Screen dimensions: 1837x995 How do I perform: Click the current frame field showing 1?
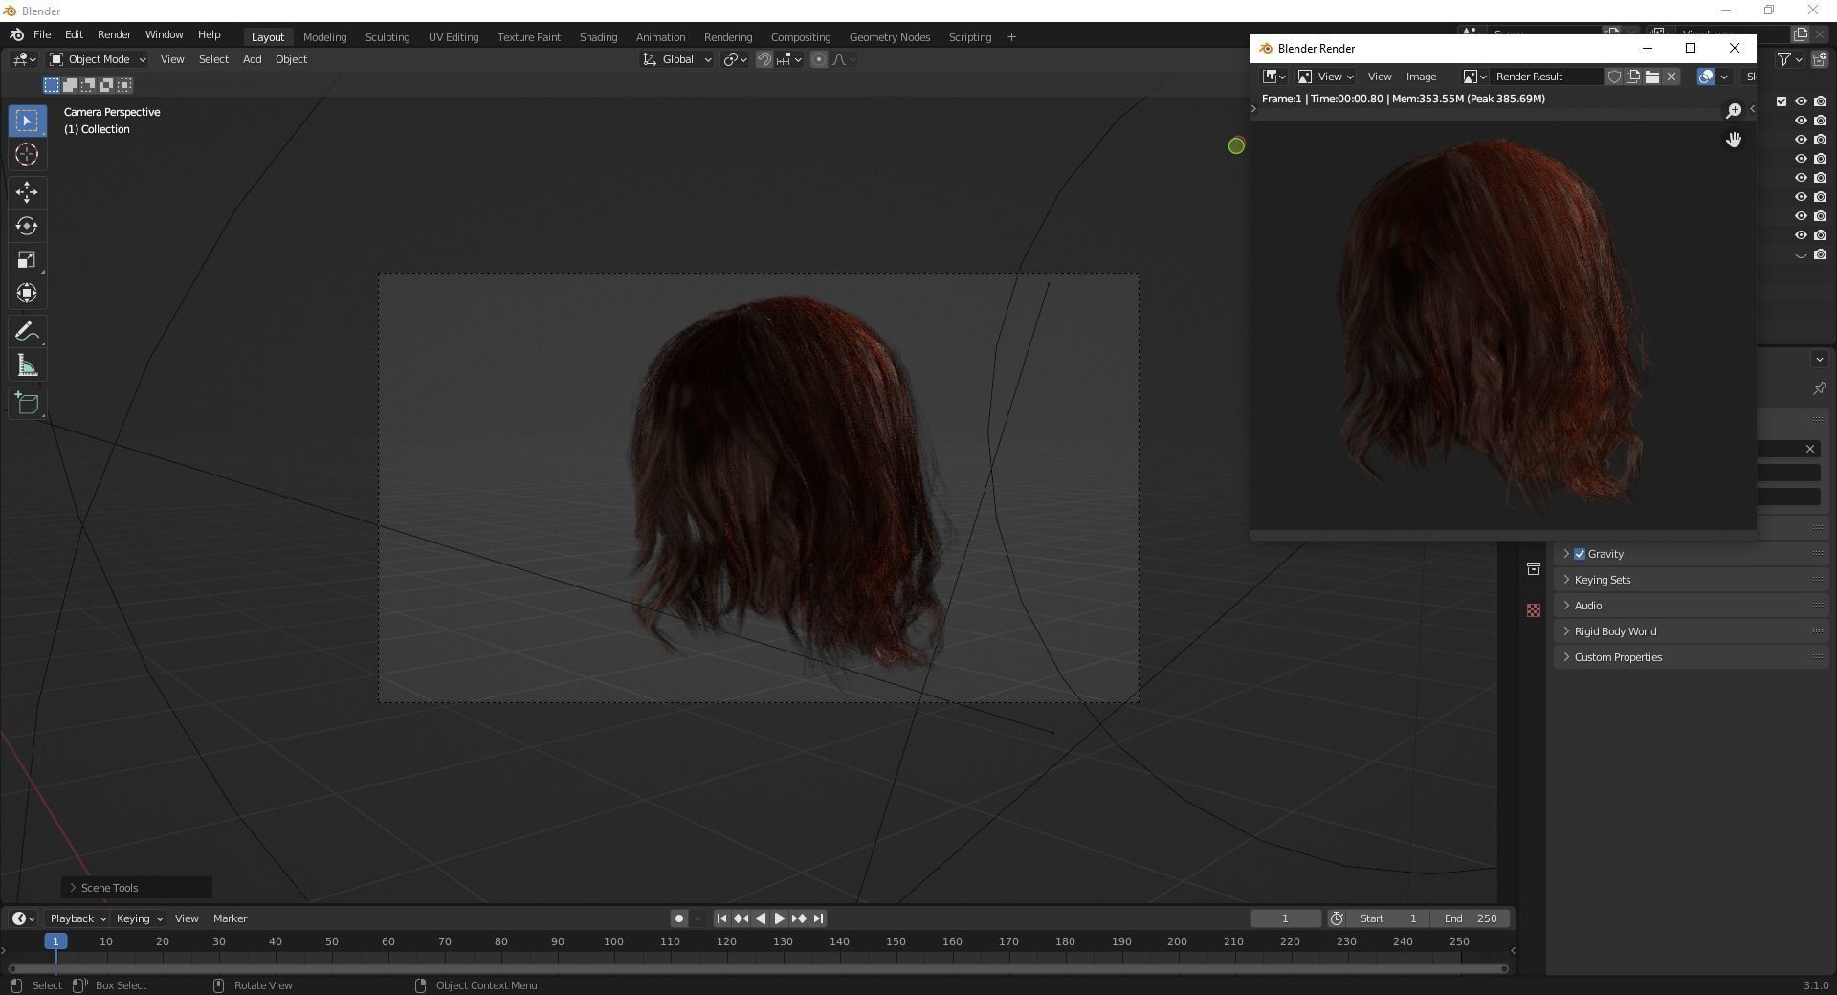(1286, 918)
